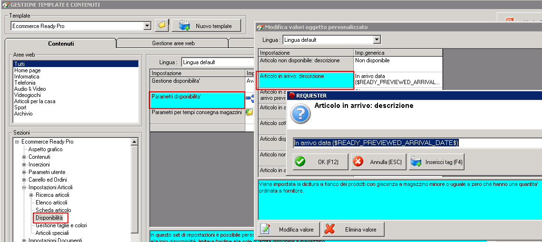
Task: Expand the Inserzioni tree node
Action: coord(24,165)
